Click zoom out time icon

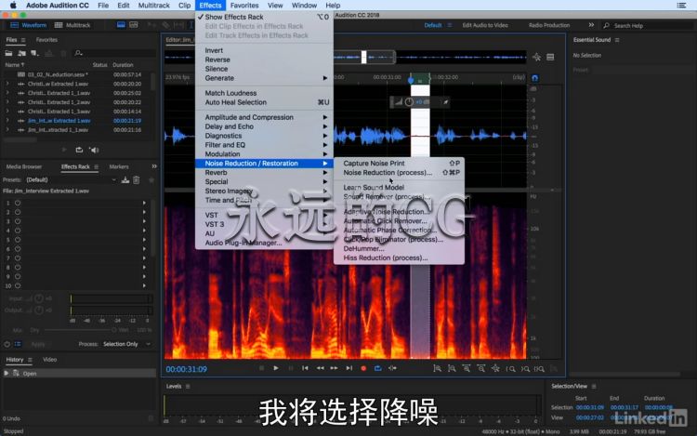[x=481, y=368]
